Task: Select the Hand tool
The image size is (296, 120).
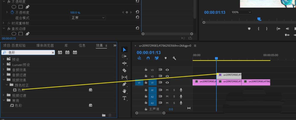Action: [x=124, y=91]
